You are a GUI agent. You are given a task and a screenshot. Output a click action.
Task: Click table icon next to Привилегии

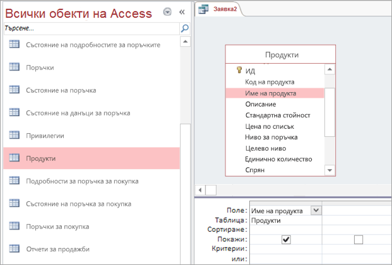(x=15, y=135)
